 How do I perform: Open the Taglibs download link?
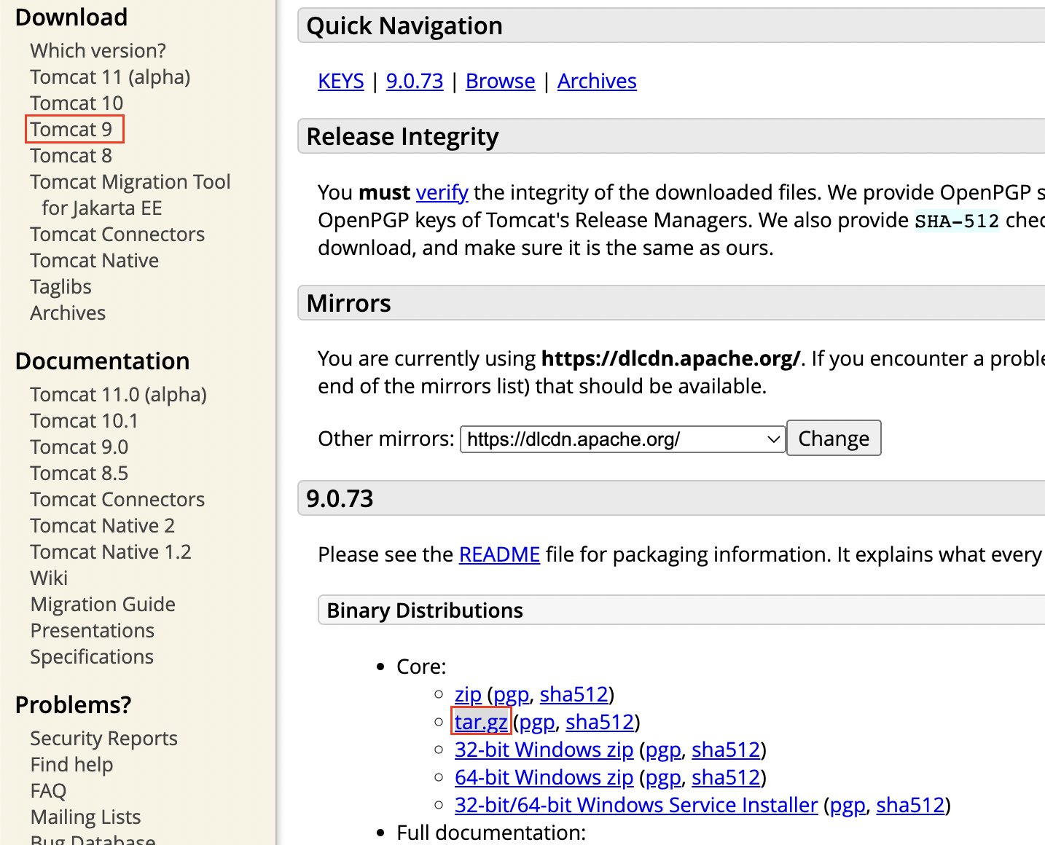point(61,286)
